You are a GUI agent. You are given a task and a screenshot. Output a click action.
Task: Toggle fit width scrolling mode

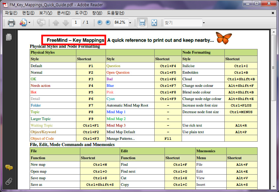[x=142, y=23]
